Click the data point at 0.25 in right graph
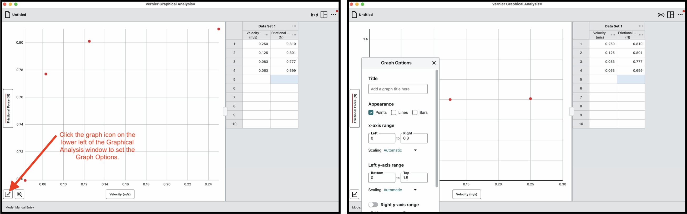The image size is (687, 214). pyautogui.click(x=531, y=99)
